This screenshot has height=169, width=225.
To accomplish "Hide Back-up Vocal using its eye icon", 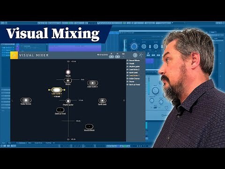I will (x=127, y=84).
